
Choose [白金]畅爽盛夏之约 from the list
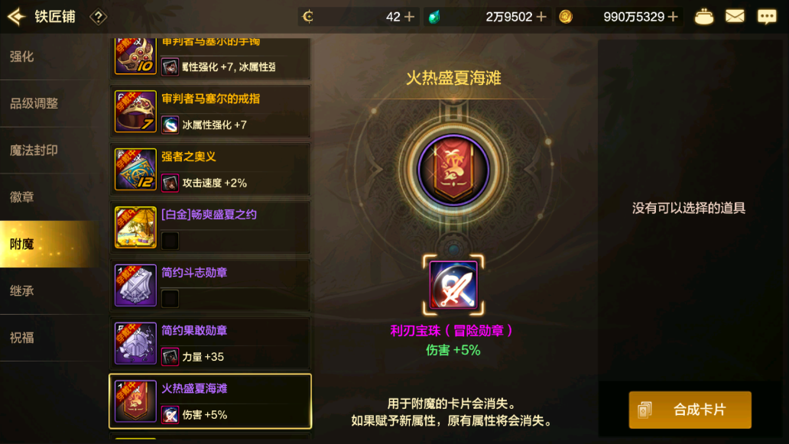pos(209,227)
